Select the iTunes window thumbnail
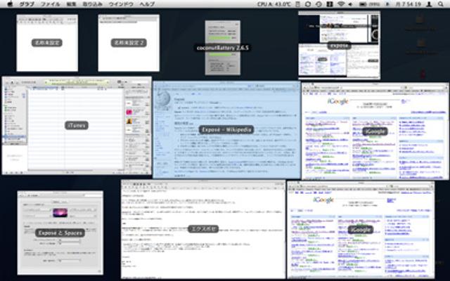This screenshot has height=281, width=450. coord(77,125)
